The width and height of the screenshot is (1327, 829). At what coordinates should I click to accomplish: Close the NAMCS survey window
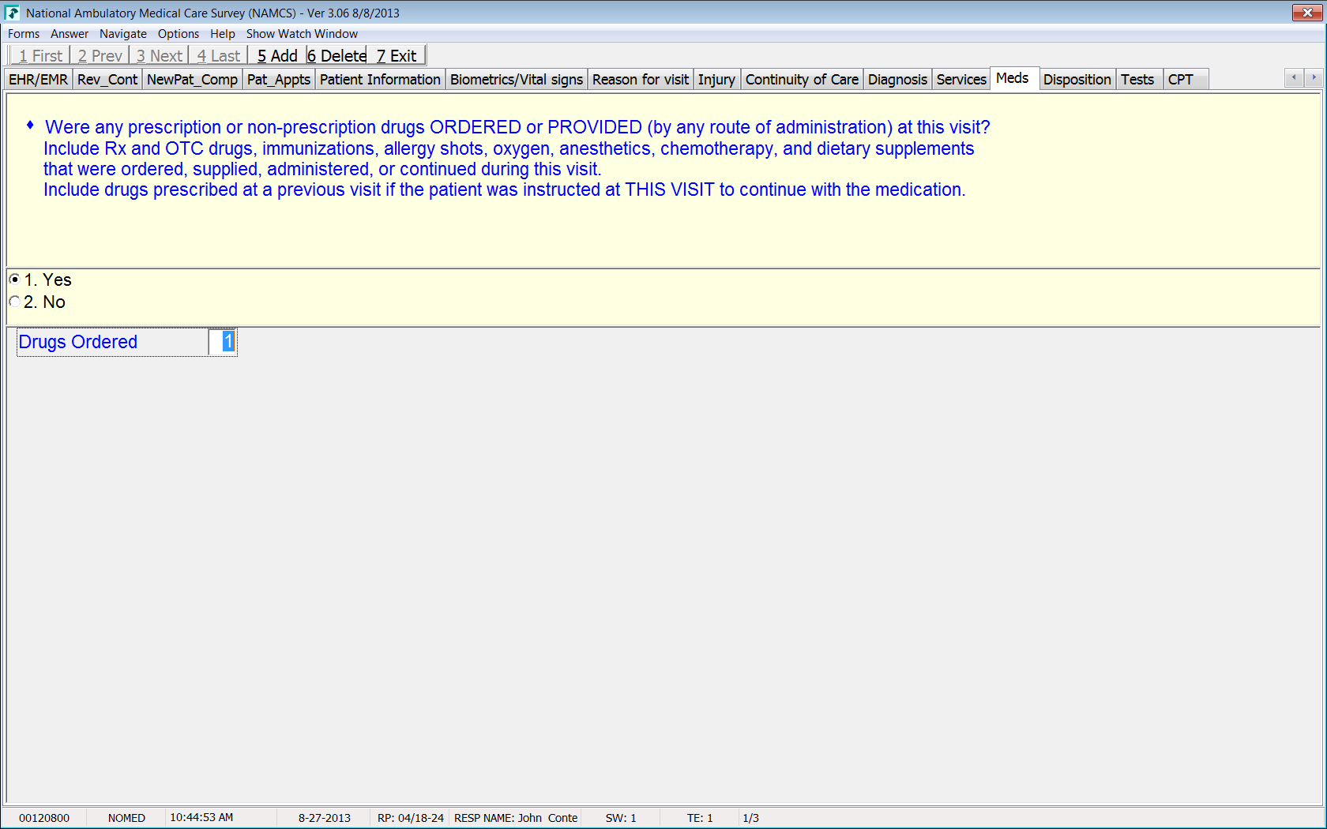click(x=1306, y=13)
